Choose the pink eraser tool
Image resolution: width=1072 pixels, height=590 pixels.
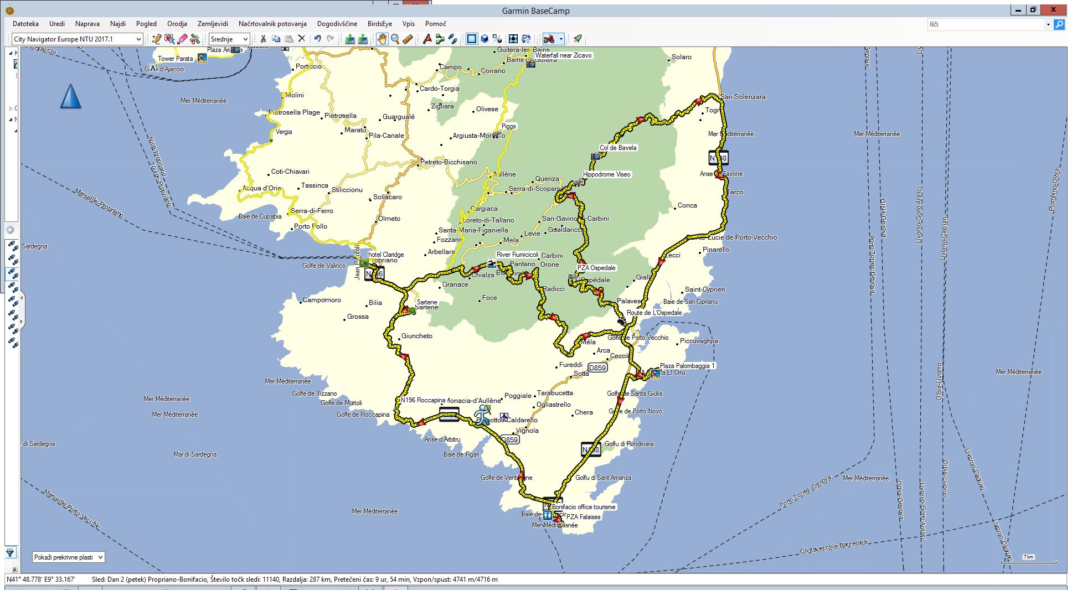coord(182,39)
